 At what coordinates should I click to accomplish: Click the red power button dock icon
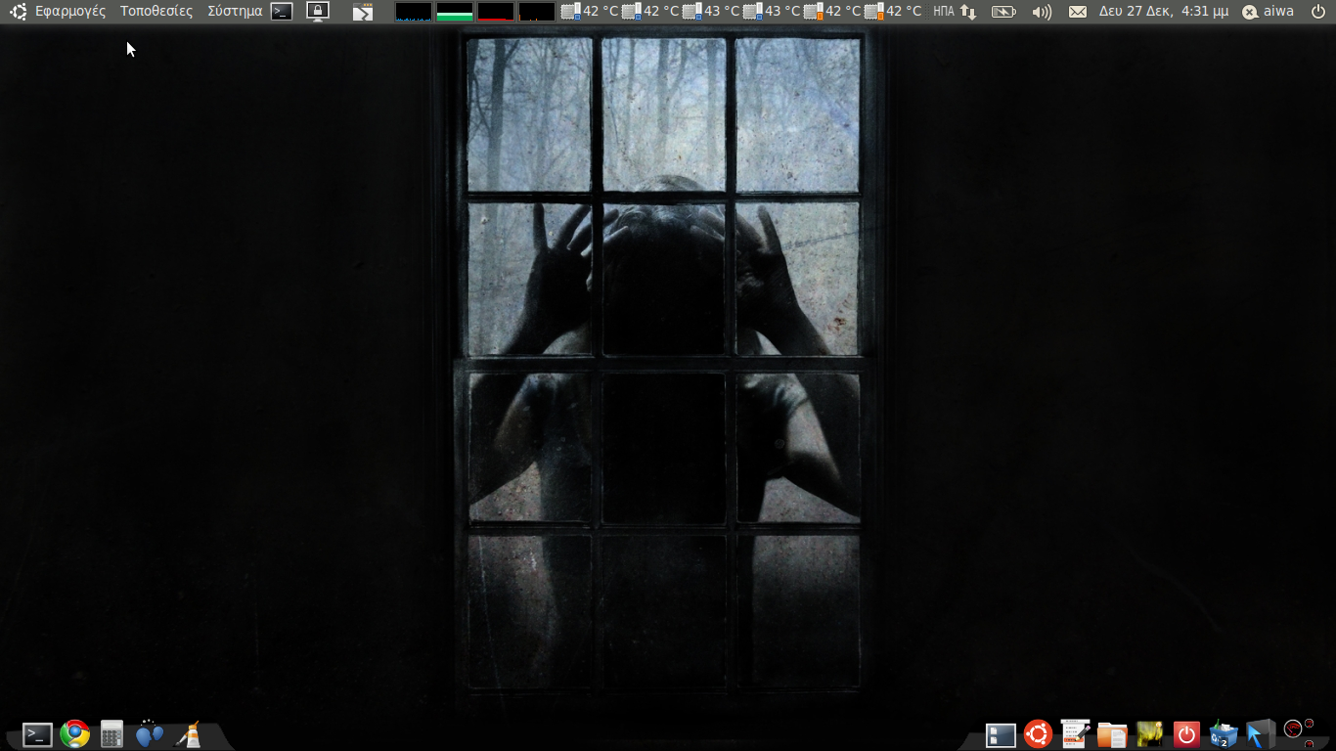pos(1186,734)
